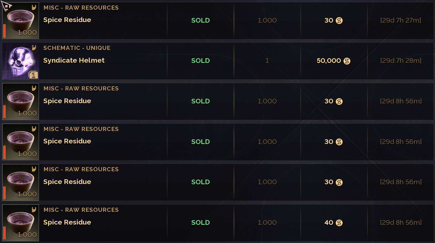Click corner marker icon on top listing thumbnail
The height and width of the screenshot is (243, 435).
[34, 7]
